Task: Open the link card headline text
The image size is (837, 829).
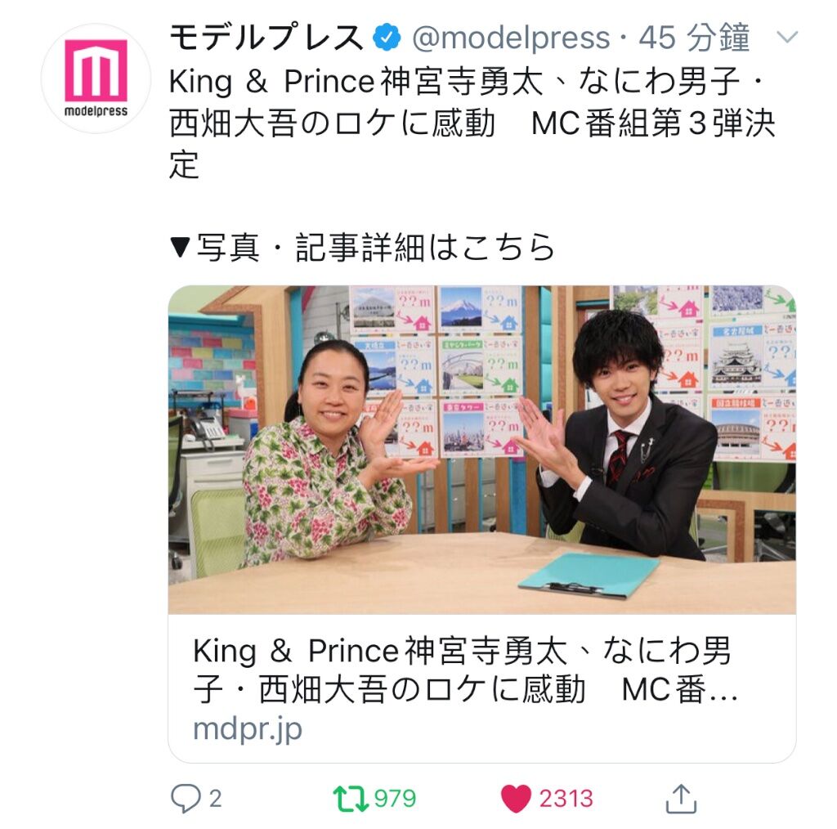Action: 465,670
